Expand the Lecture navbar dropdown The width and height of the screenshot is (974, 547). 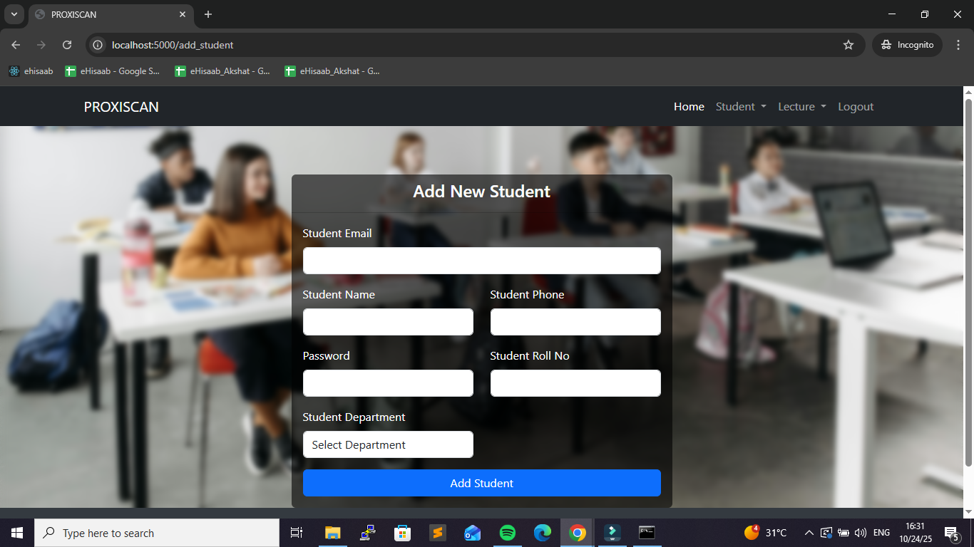(x=801, y=107)
